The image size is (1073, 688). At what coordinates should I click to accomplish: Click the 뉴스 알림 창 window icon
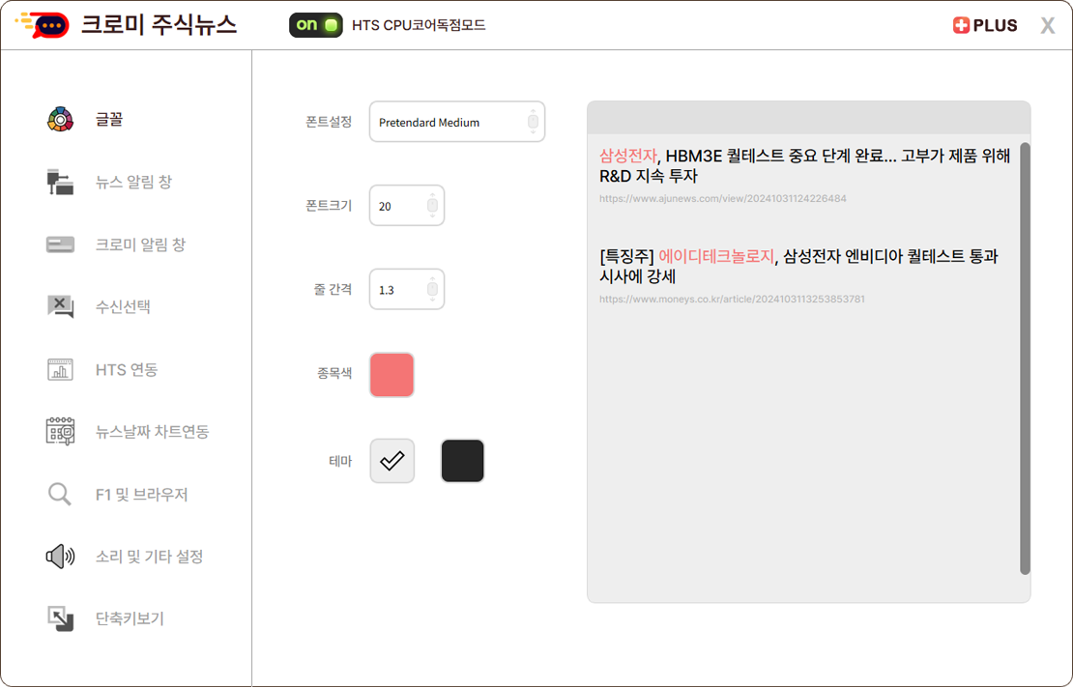coord(60,182)
